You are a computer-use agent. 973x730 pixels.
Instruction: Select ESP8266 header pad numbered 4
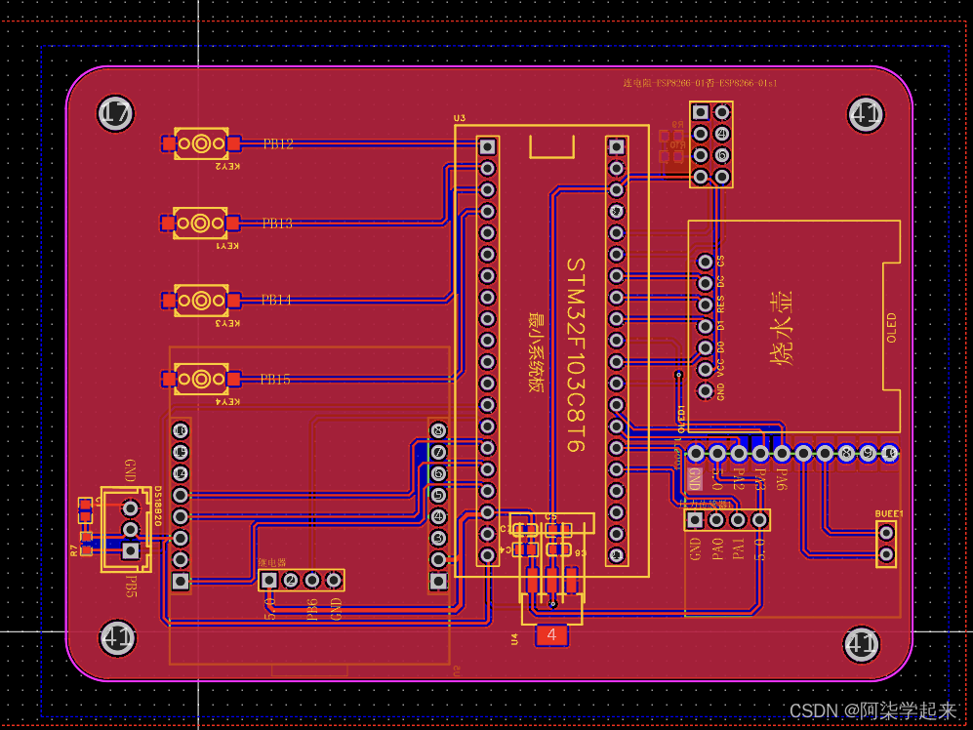tap(721, 134)
